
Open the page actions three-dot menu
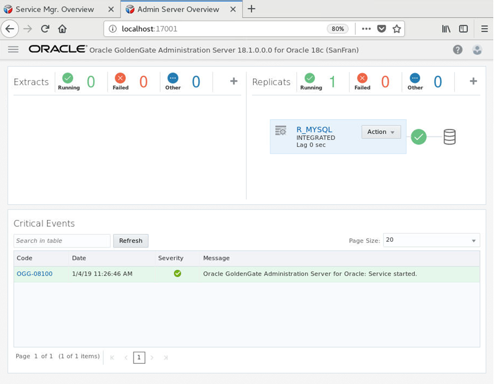click(x=366, y=29)
